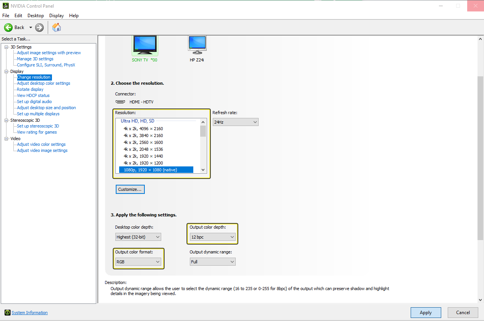Image resolution: width=484 pixels, height=321 pixels.
Task: Open the Output color depth dropdown
Action: [212, 237]
